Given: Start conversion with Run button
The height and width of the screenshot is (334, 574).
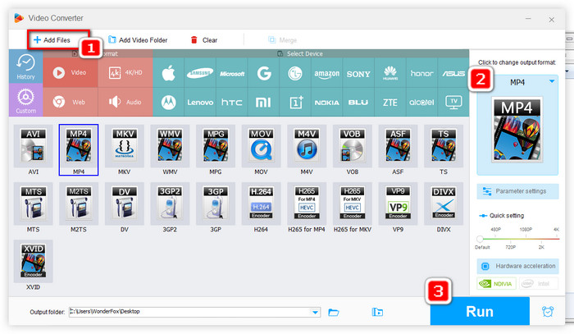Looking at the screenshot, I should tap(480, 311).
